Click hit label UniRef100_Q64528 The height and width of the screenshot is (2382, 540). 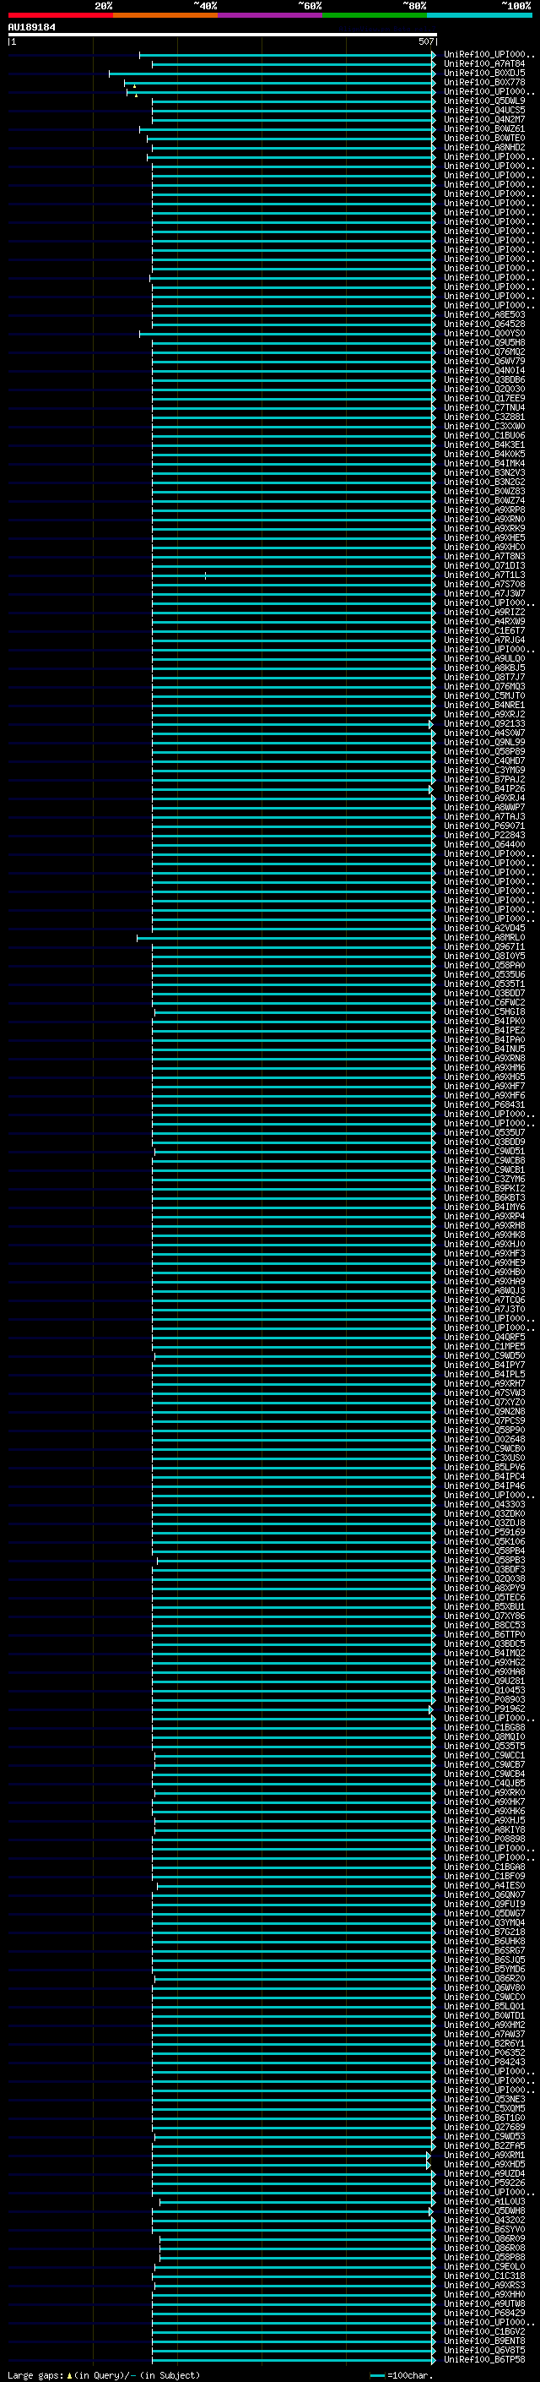pos(483,324)
